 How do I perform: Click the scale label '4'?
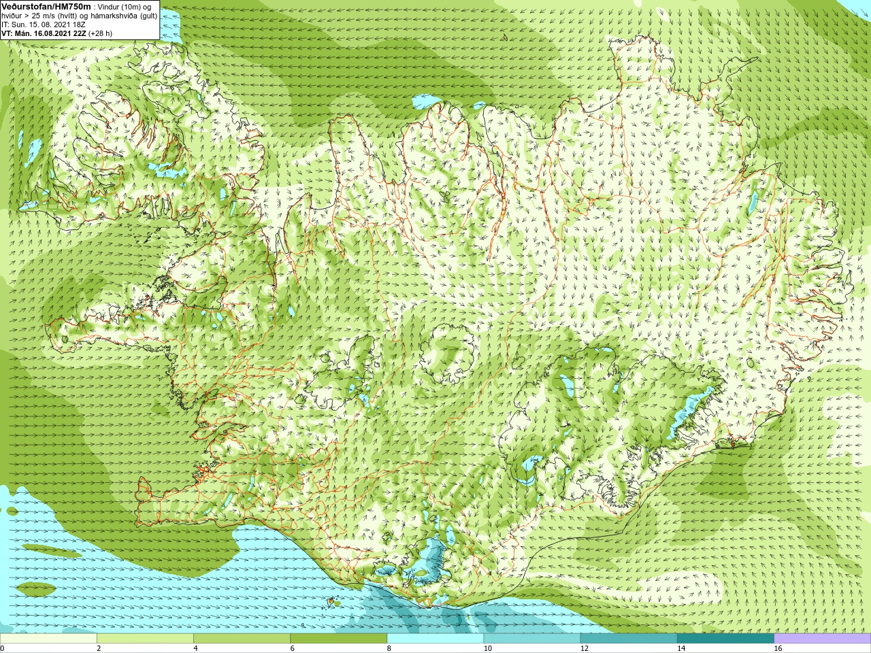pos(195,648)
